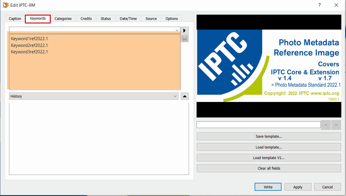Select Keyword1ref2022.1 in the list

[29, 39]
